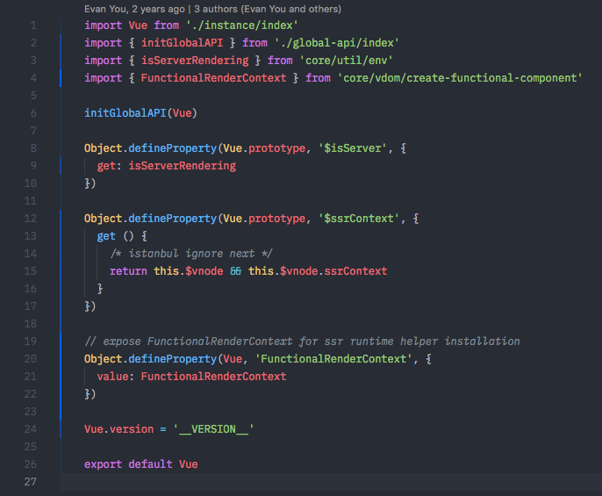Viewport: 602px width, 496px height.
Task: Click 'initGlobalAPI' in the line 2 import
Action: tap(182, 43)
